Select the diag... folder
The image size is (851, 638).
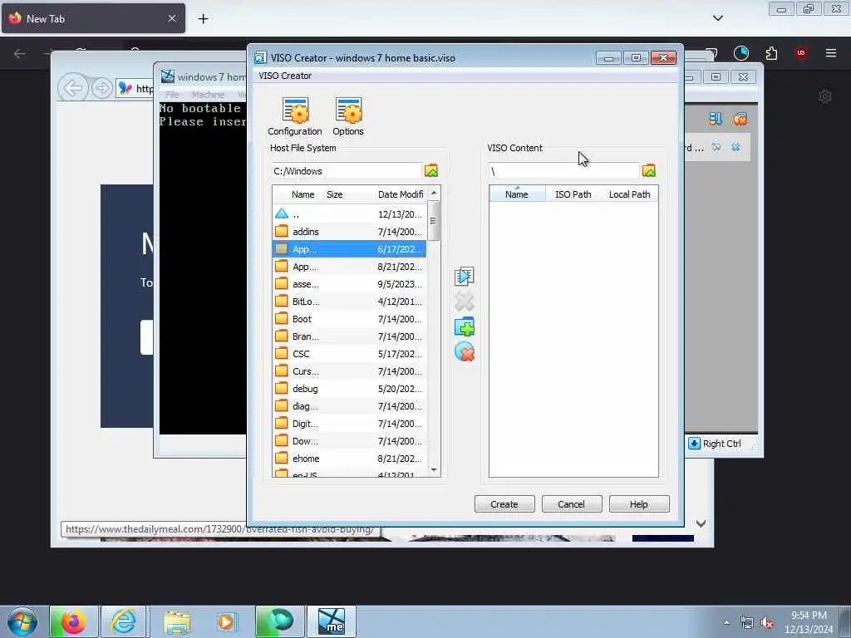(x=349, y=405)
